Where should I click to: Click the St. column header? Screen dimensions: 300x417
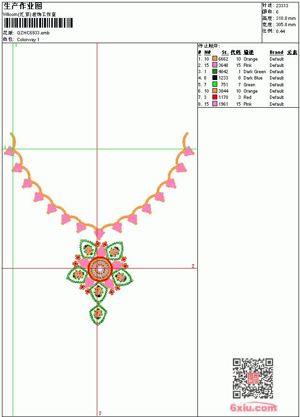225,52
